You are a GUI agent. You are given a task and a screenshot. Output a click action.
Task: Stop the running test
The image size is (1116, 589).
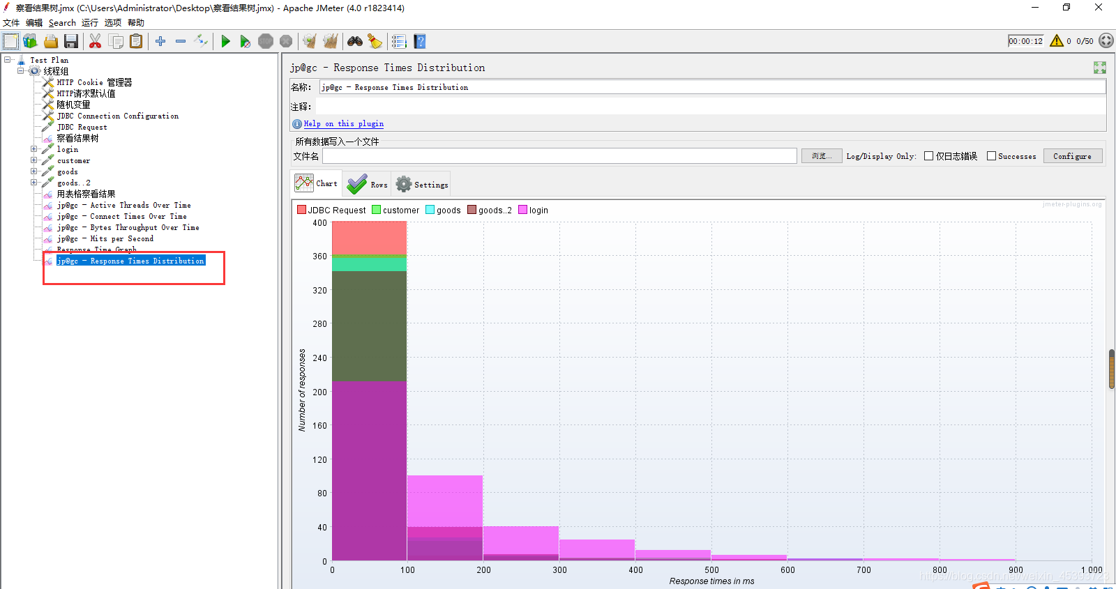266,41
